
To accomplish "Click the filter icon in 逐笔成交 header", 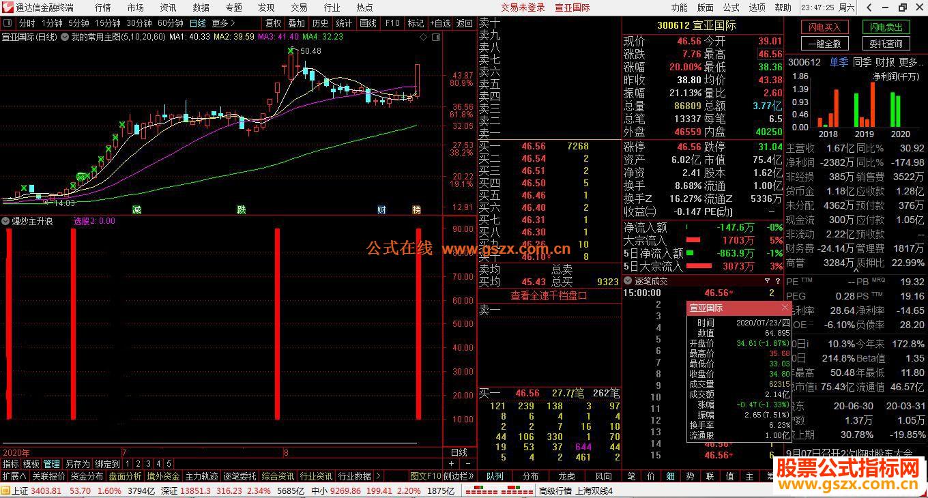I will (x=767, y=281).
